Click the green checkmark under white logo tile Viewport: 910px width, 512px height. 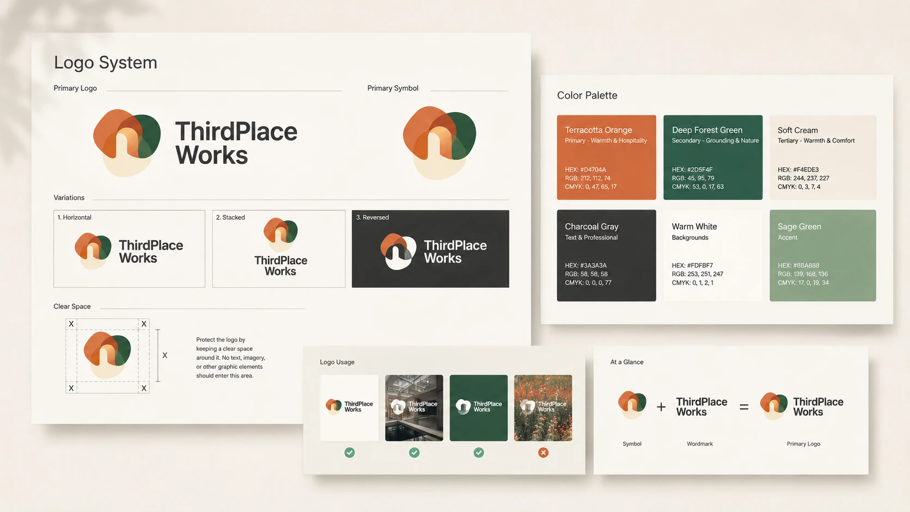coord(349,452)
